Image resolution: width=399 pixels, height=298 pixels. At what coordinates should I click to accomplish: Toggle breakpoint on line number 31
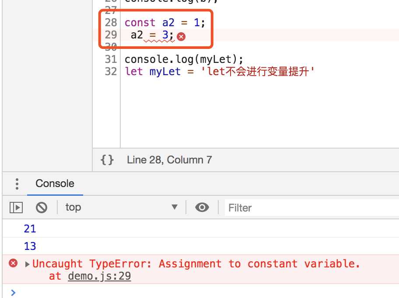point(111,59)
